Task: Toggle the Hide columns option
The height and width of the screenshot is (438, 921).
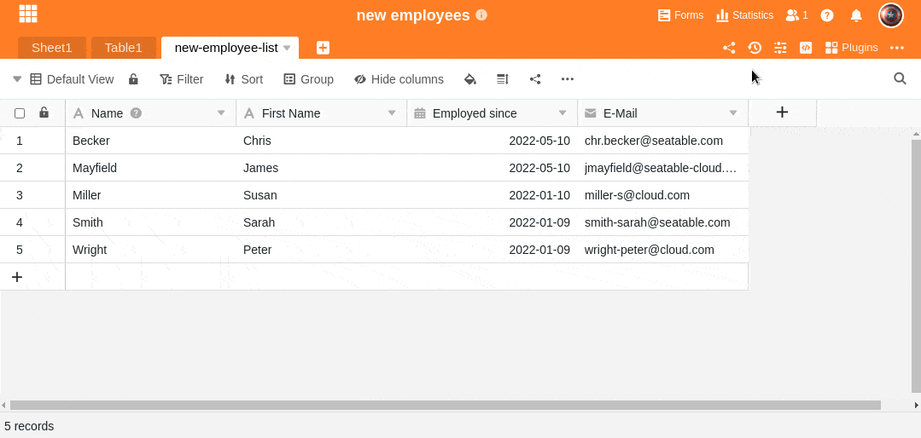Action: (399, 79)
